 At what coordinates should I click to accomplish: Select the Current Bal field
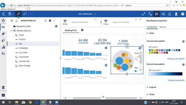(x=24, y=57)
